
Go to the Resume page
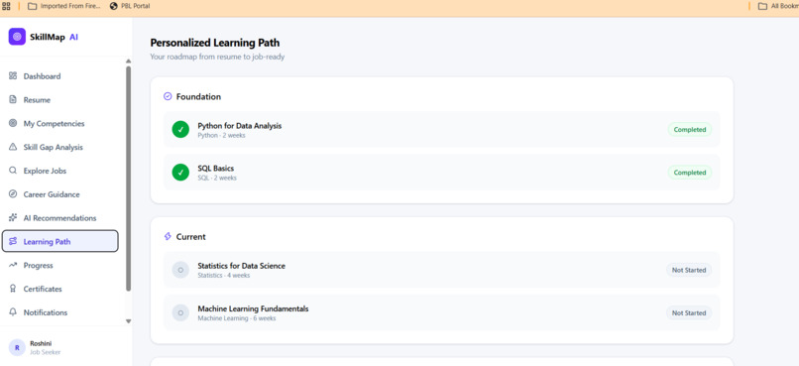[60, 100]
